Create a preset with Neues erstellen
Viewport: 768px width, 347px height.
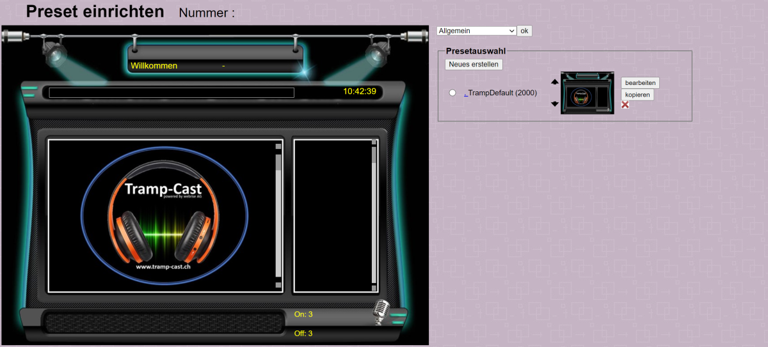click(x=474, y=65)
